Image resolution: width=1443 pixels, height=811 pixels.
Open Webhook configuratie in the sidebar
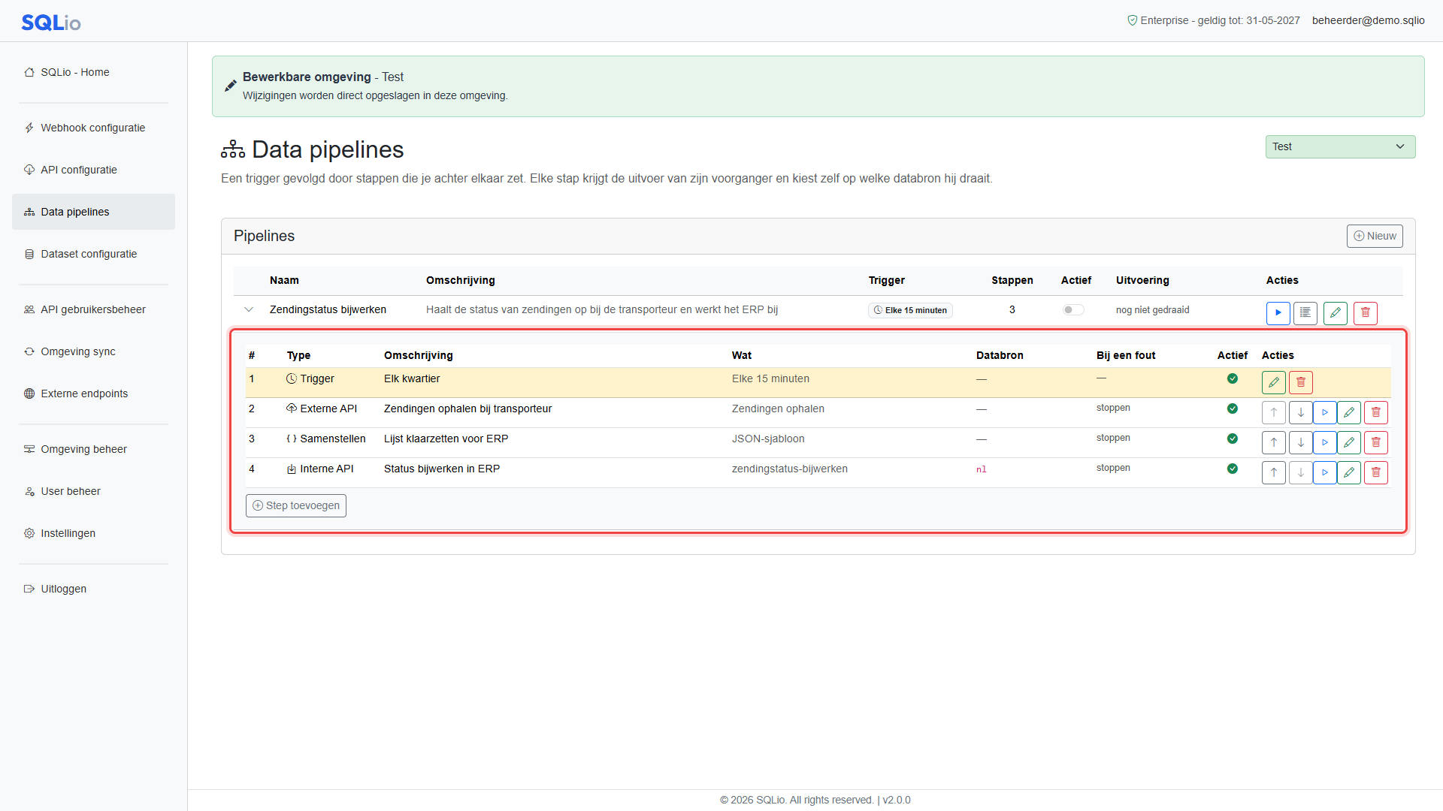coord(93,128)
